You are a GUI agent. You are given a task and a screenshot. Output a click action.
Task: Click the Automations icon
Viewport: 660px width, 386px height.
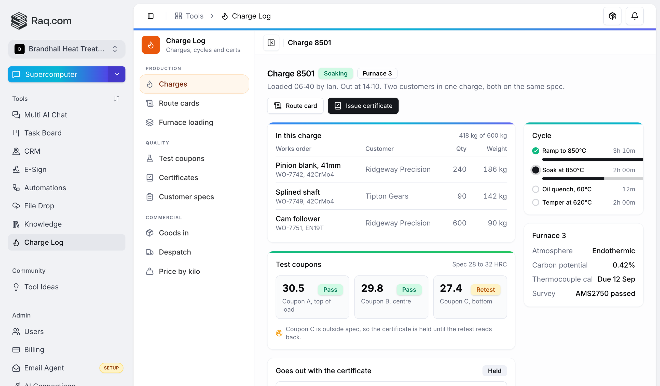(16, 188)
